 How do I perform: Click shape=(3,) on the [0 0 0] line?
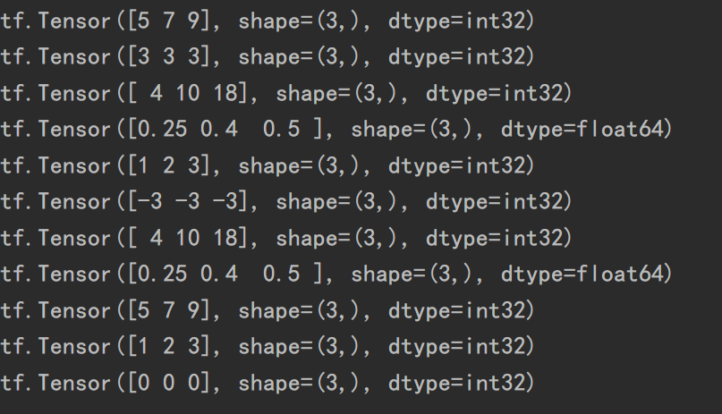pos(299,384)
